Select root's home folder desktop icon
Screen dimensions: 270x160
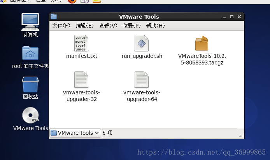pos(30,53)
